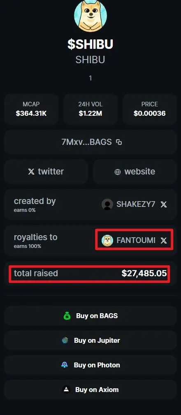Viewport: 181px width, 415px height.
Task: Select the PRICE $0.00036 card
Action: pyautogui.click(x=150, y=109)
